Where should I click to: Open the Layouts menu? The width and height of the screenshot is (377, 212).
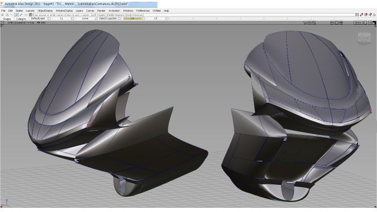tap(30, 11)
